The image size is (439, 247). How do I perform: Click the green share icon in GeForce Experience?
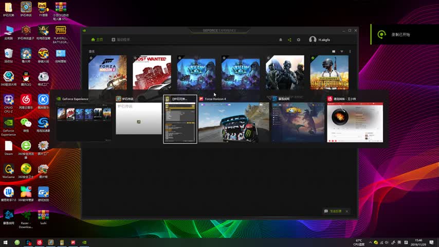[x=289, y=40]
